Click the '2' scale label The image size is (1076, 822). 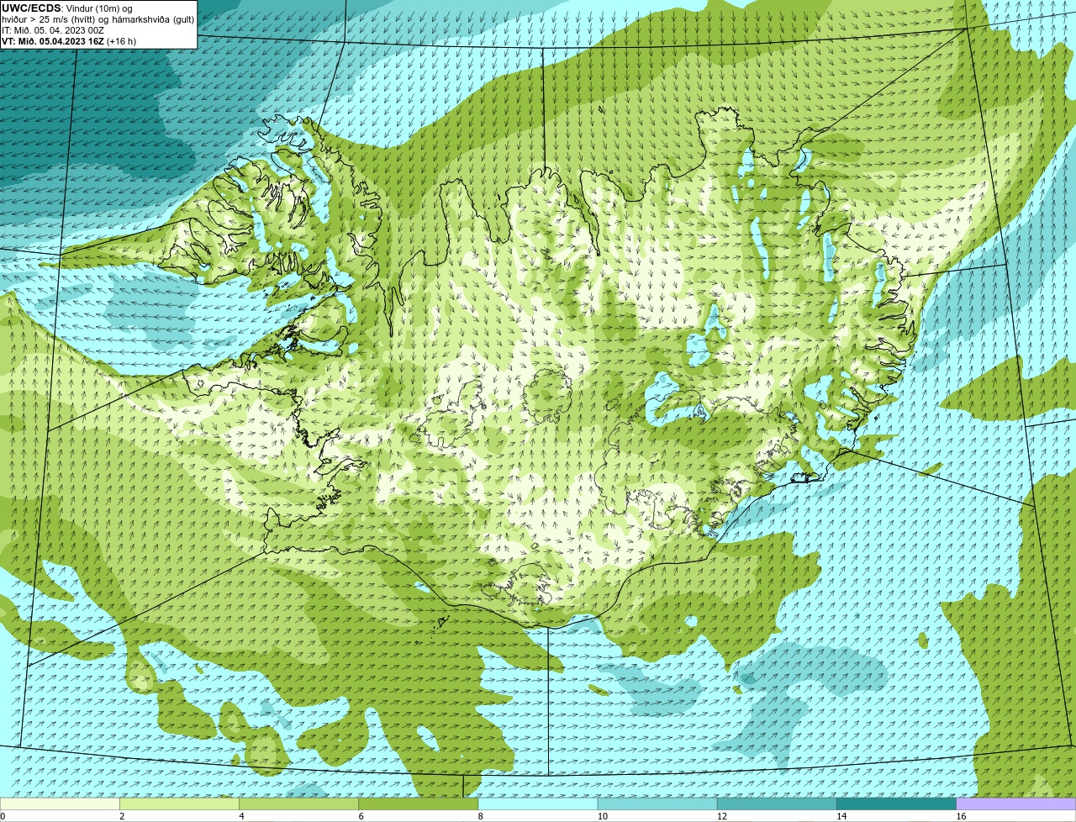click(x=122, y=816)
